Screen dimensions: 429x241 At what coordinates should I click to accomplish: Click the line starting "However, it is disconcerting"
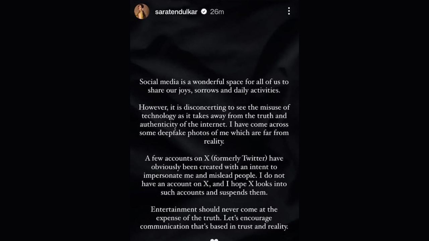click(214, 107)
